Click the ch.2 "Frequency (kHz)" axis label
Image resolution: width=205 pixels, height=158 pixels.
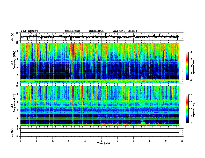coord(14,103)
